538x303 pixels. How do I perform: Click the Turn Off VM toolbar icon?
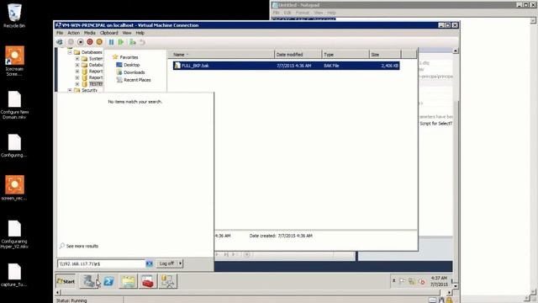81,42
